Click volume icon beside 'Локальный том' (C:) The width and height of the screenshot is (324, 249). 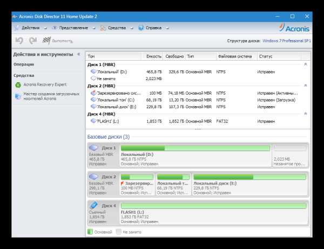tap(93, 100)
